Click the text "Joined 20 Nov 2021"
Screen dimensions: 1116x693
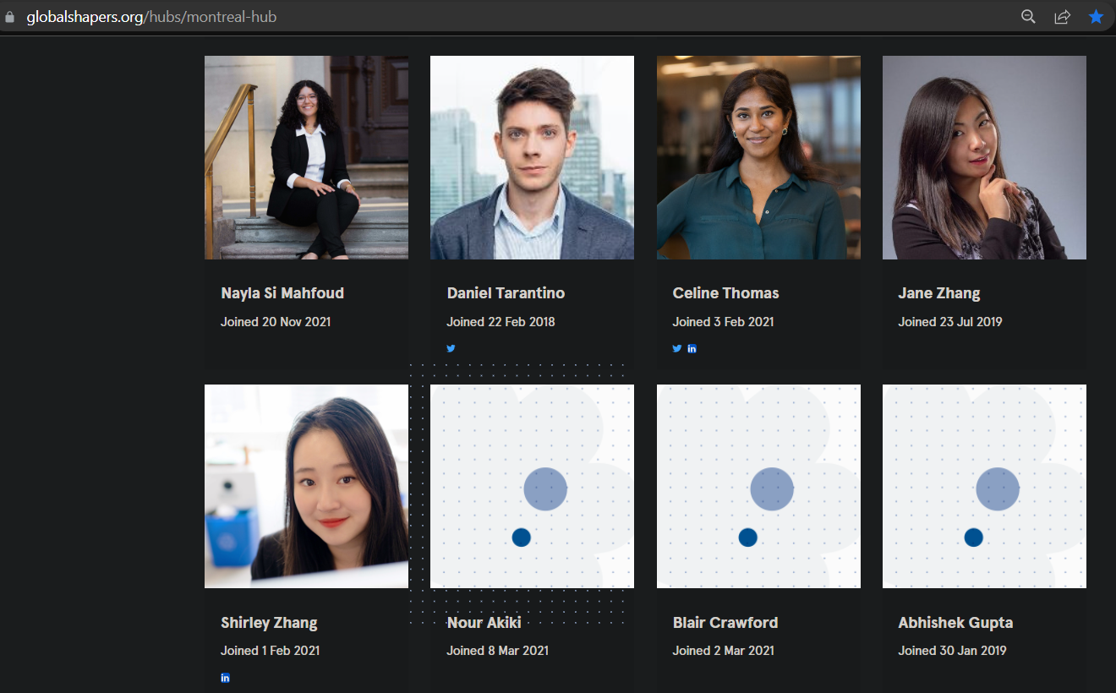click(x=276, y=321)
